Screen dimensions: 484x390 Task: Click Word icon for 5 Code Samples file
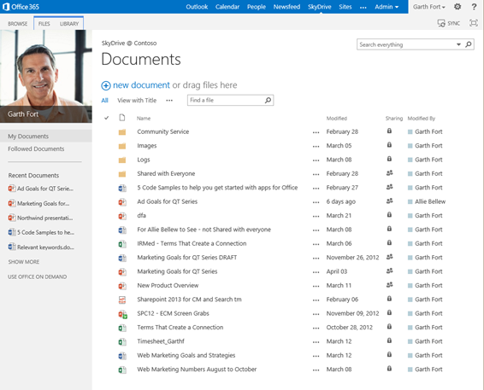click(122, 188)
